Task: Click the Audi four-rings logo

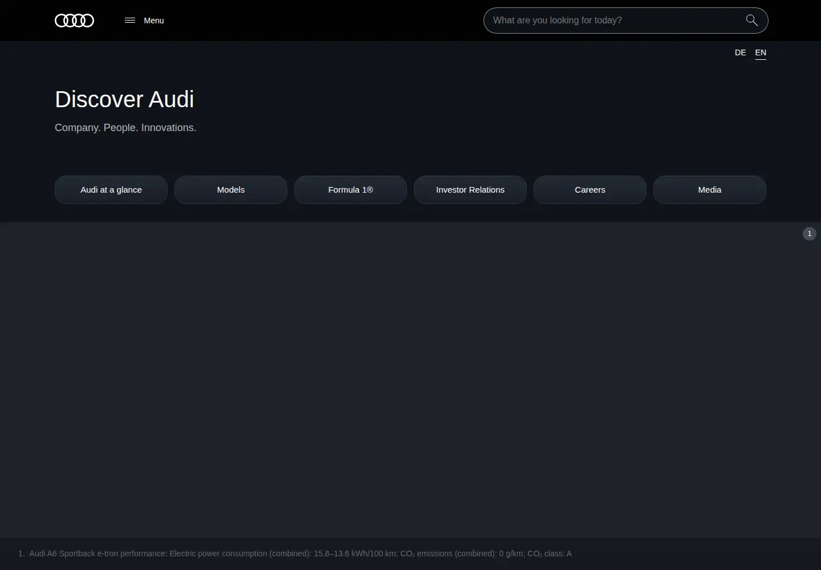Action: [x=74, y=21]
